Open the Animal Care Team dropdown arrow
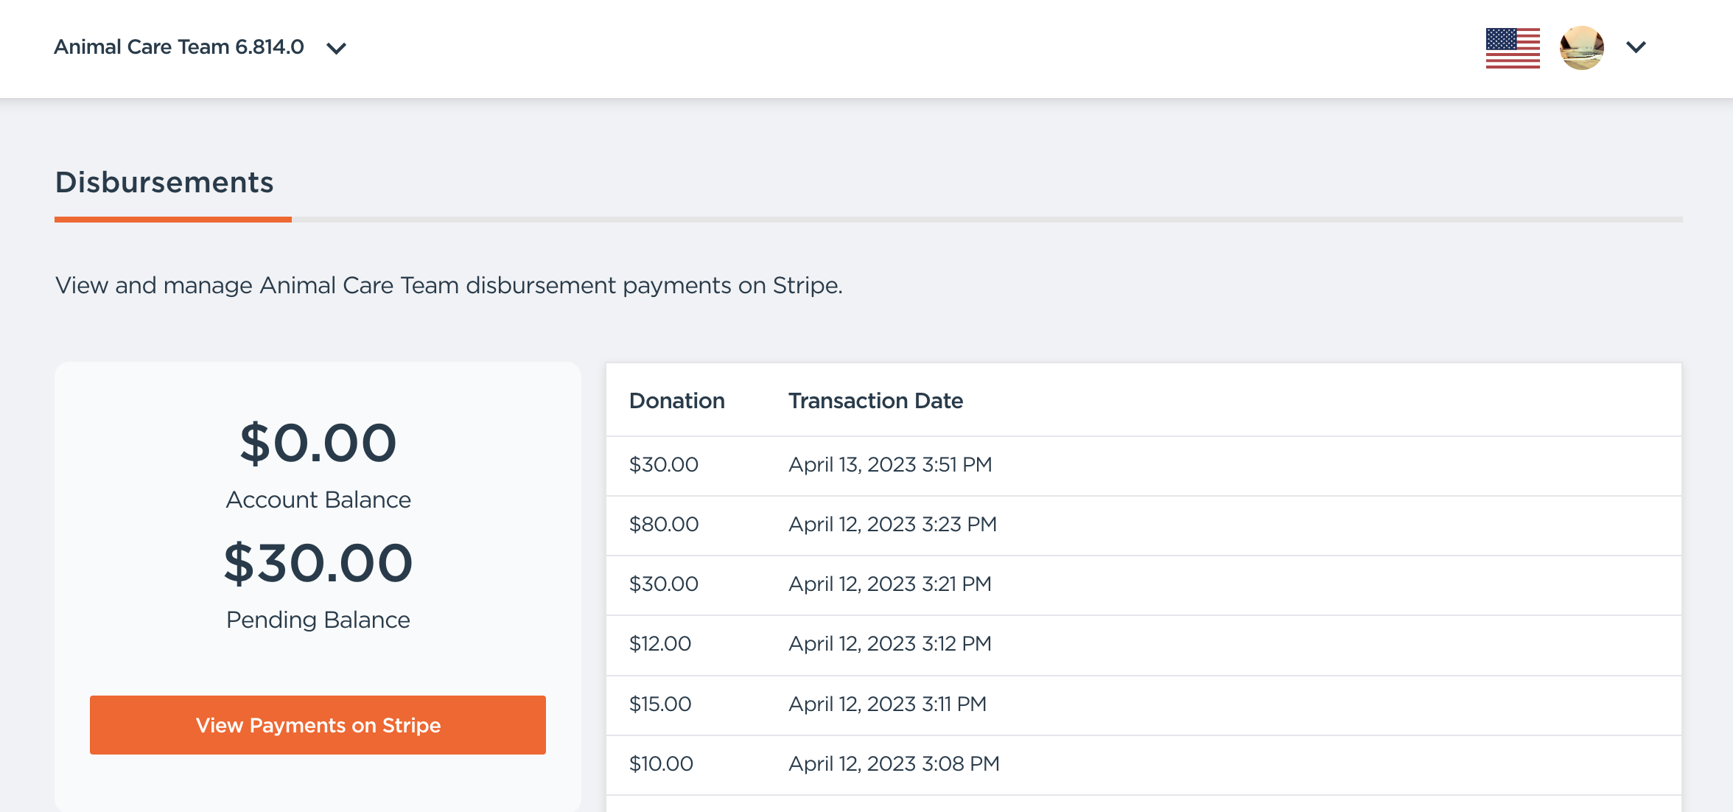 (x=337, y=49)
